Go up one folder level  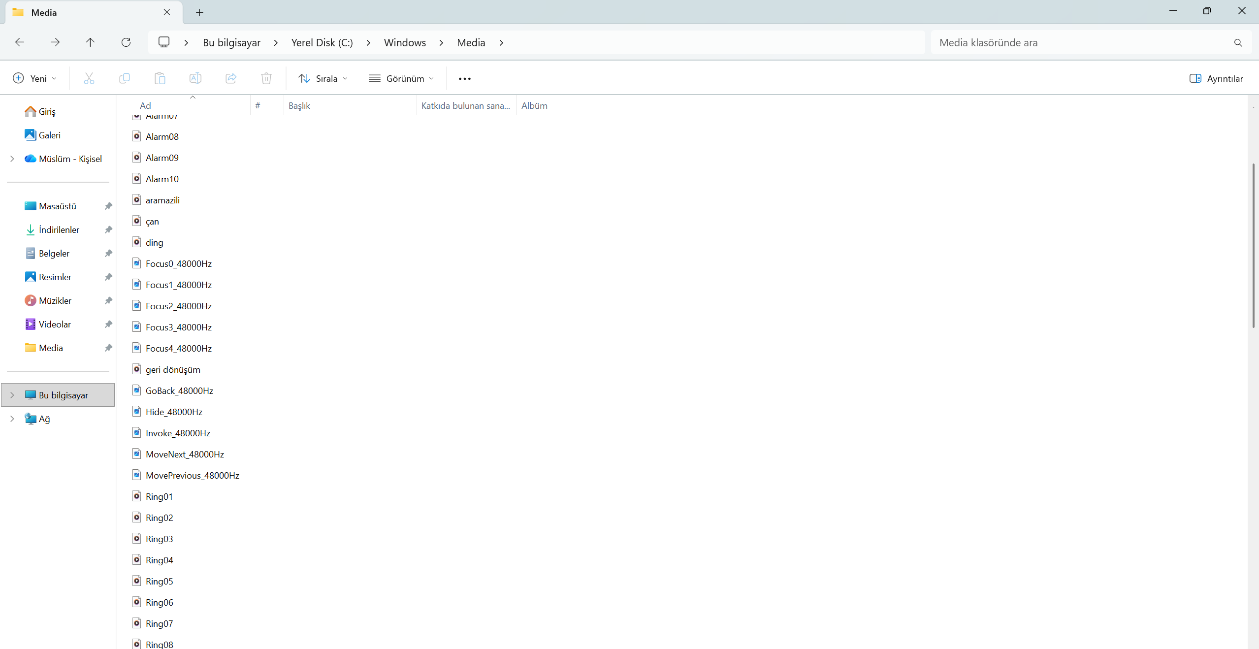click(90, 42)
